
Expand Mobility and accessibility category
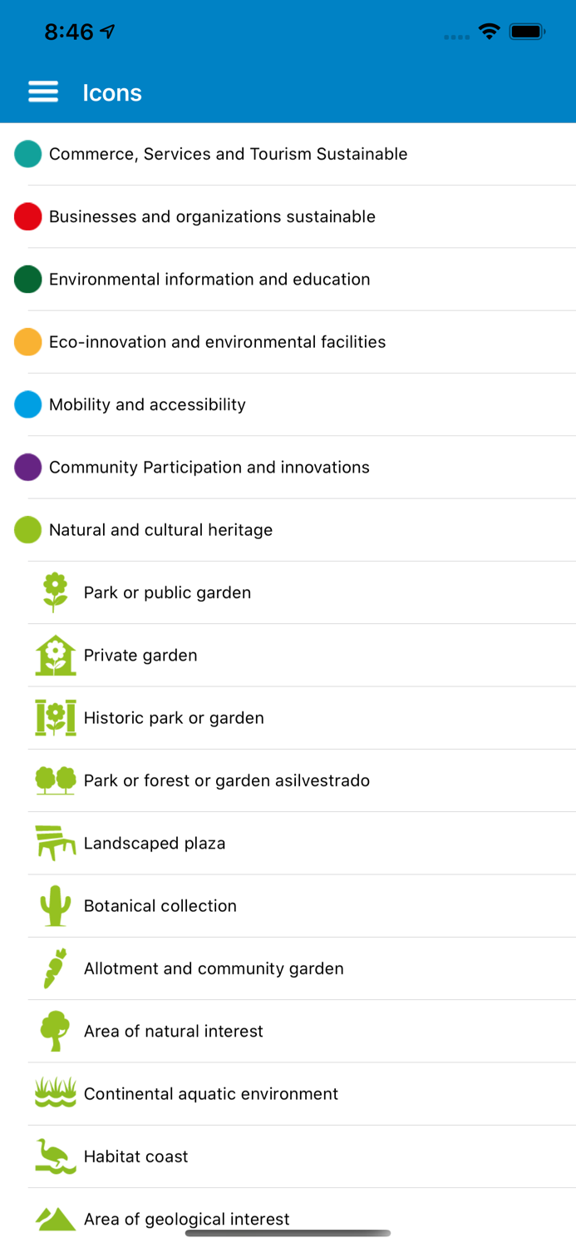point(147,405)
